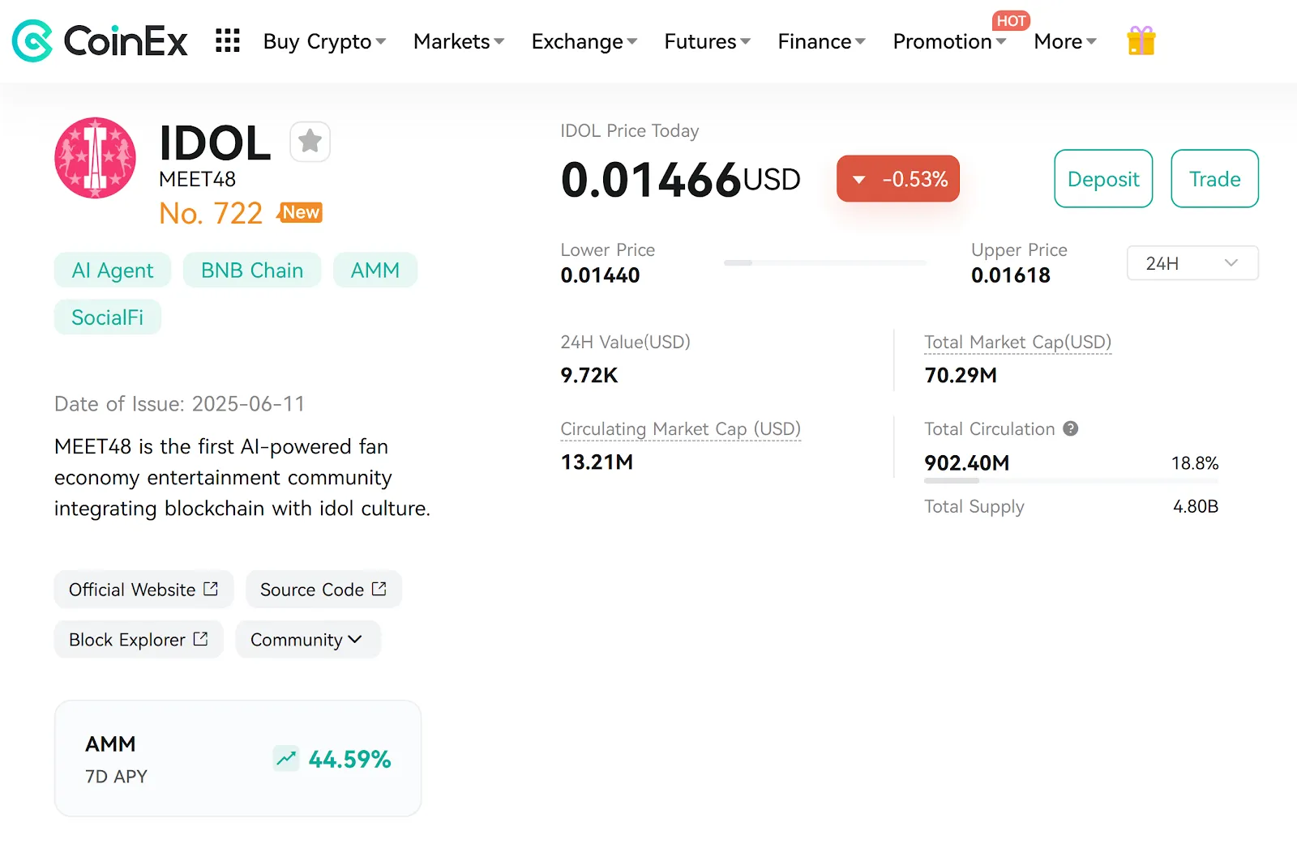Open the AMM 7D APY card
This screenshot has width=1297, height=852.
pos(238,758)
